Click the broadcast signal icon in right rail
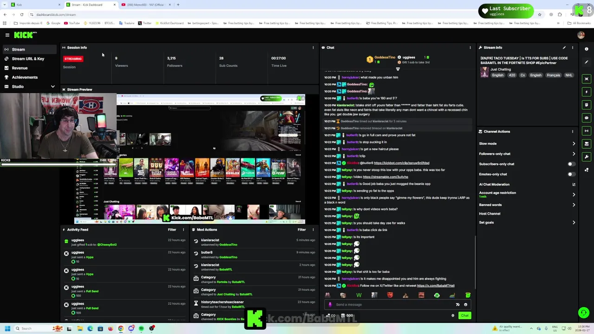The width and height of the screenshot is (594, 334). [x=587, y=131]
